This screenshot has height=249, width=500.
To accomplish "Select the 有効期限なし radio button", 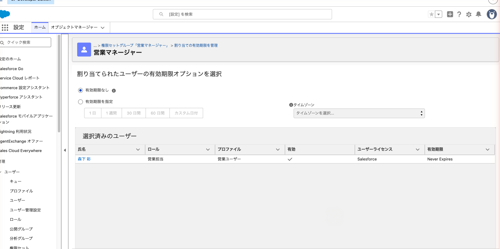I will (81, 90).
